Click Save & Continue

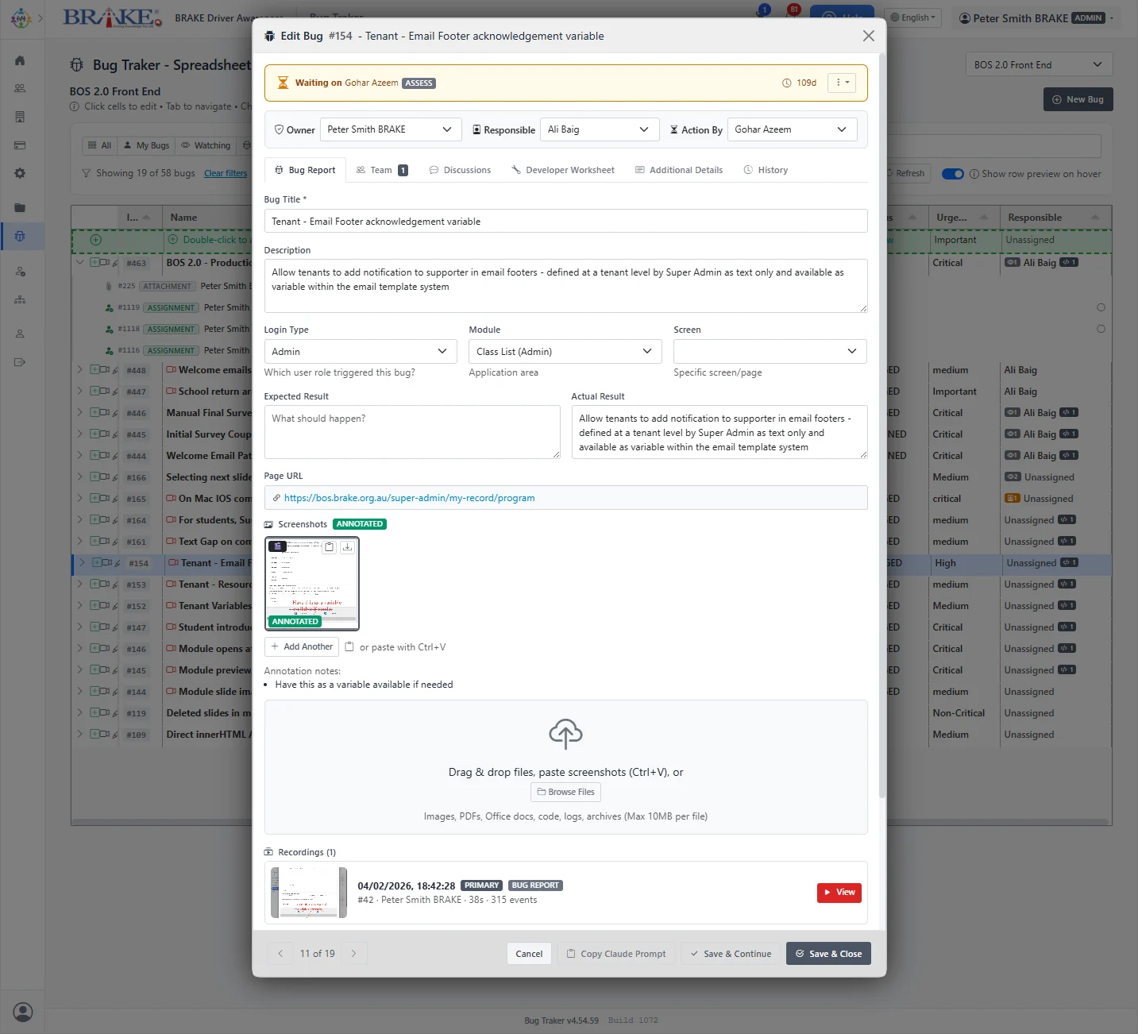coord(731,954)
